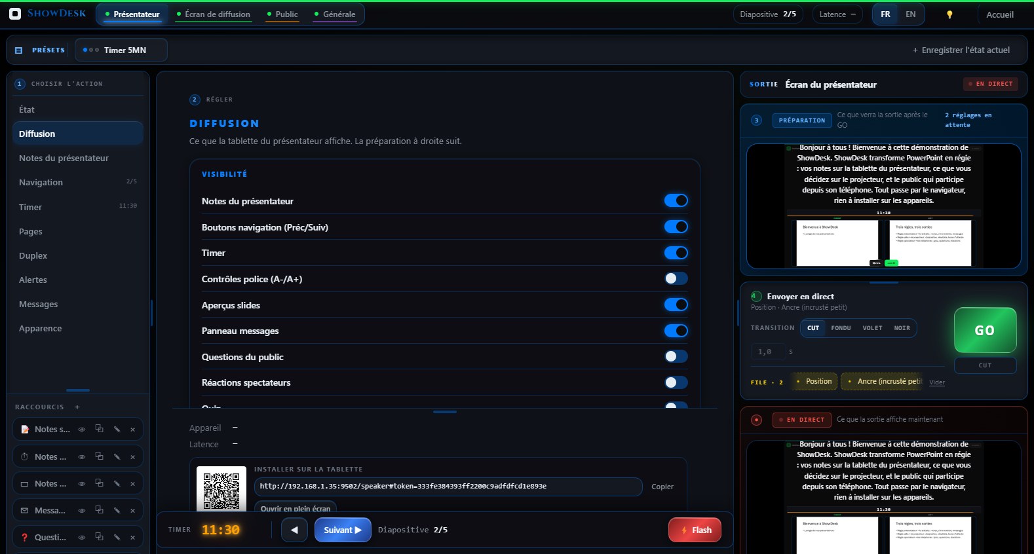
Task: Click the envelope icon of the Messa... shortcut
Action: point(24,510)
